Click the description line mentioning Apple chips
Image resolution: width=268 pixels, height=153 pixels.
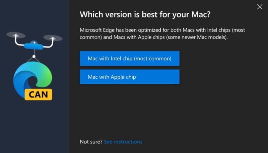(153, 37)
